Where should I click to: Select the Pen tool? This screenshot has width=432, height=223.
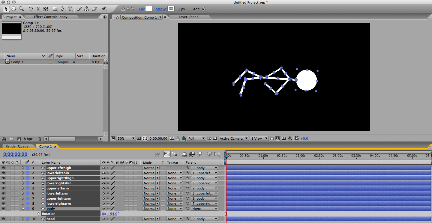tap(62, 9)
